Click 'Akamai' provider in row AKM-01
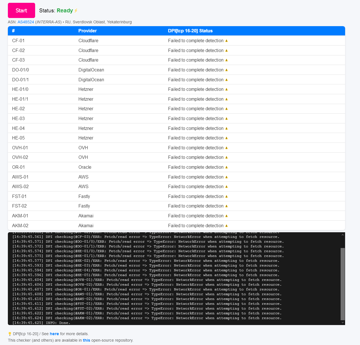The height and width of the screenshot is (345, 360). (86, 216)
